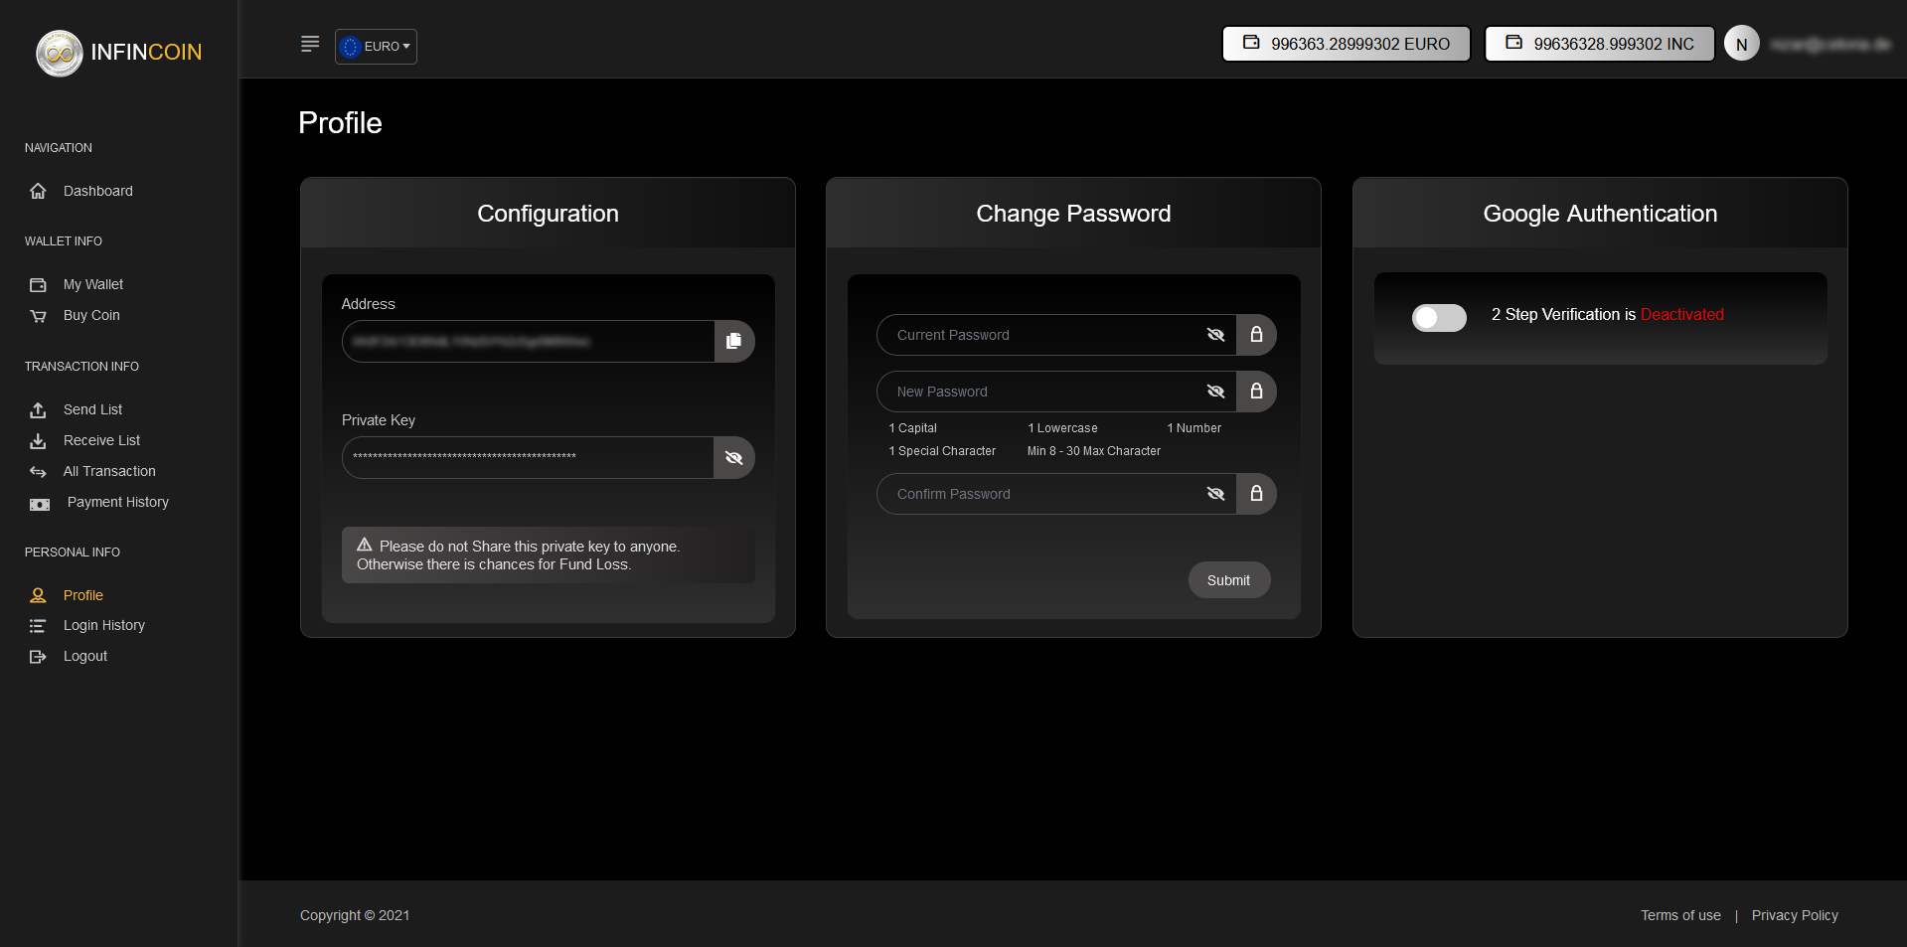Enable the 2 Step Verification switch
This screenshot has width=1907, height=947.
coord(1439,317)
